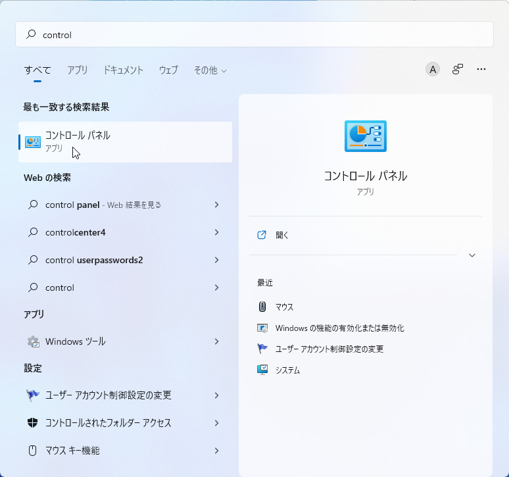
Task: Switch to the アプリ tab
Action: 77,70
